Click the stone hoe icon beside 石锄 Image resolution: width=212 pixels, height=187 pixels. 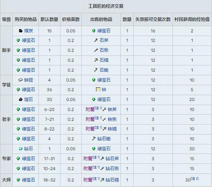96,70
